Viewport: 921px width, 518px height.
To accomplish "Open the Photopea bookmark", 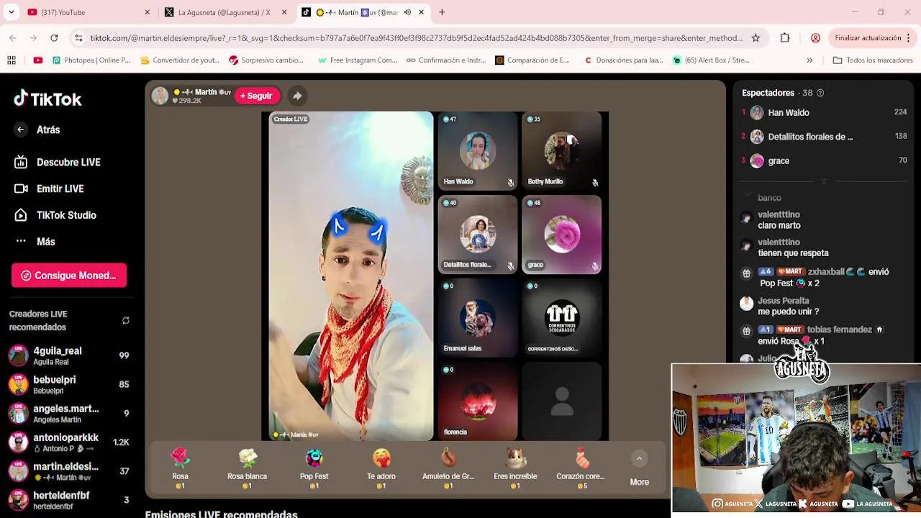I will coord(91,60).
